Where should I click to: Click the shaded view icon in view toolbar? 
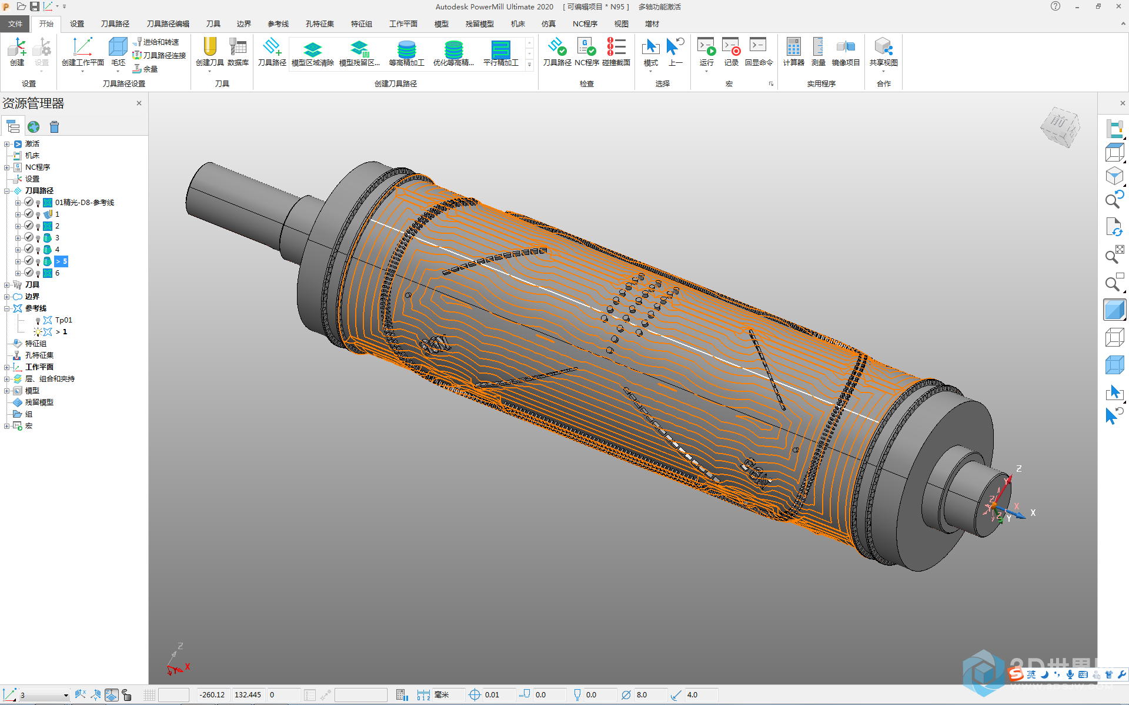click(x=1114, y=310)
